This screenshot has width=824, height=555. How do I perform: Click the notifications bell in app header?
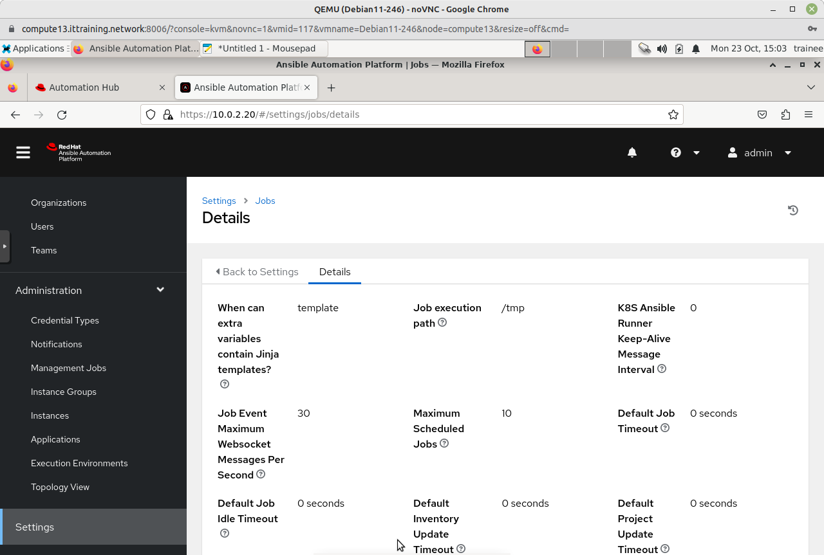(x=632, y=152)
